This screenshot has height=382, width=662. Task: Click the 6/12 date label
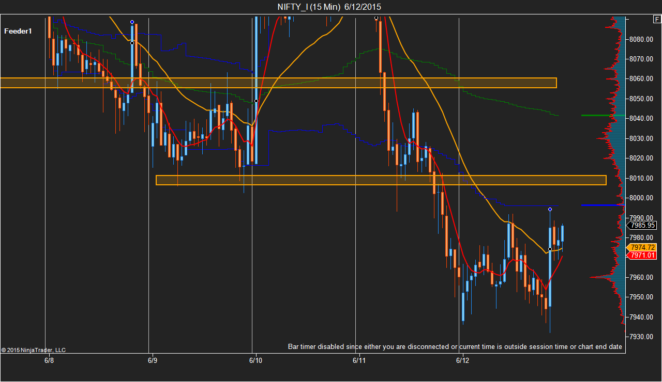click(x=463, y=361)
